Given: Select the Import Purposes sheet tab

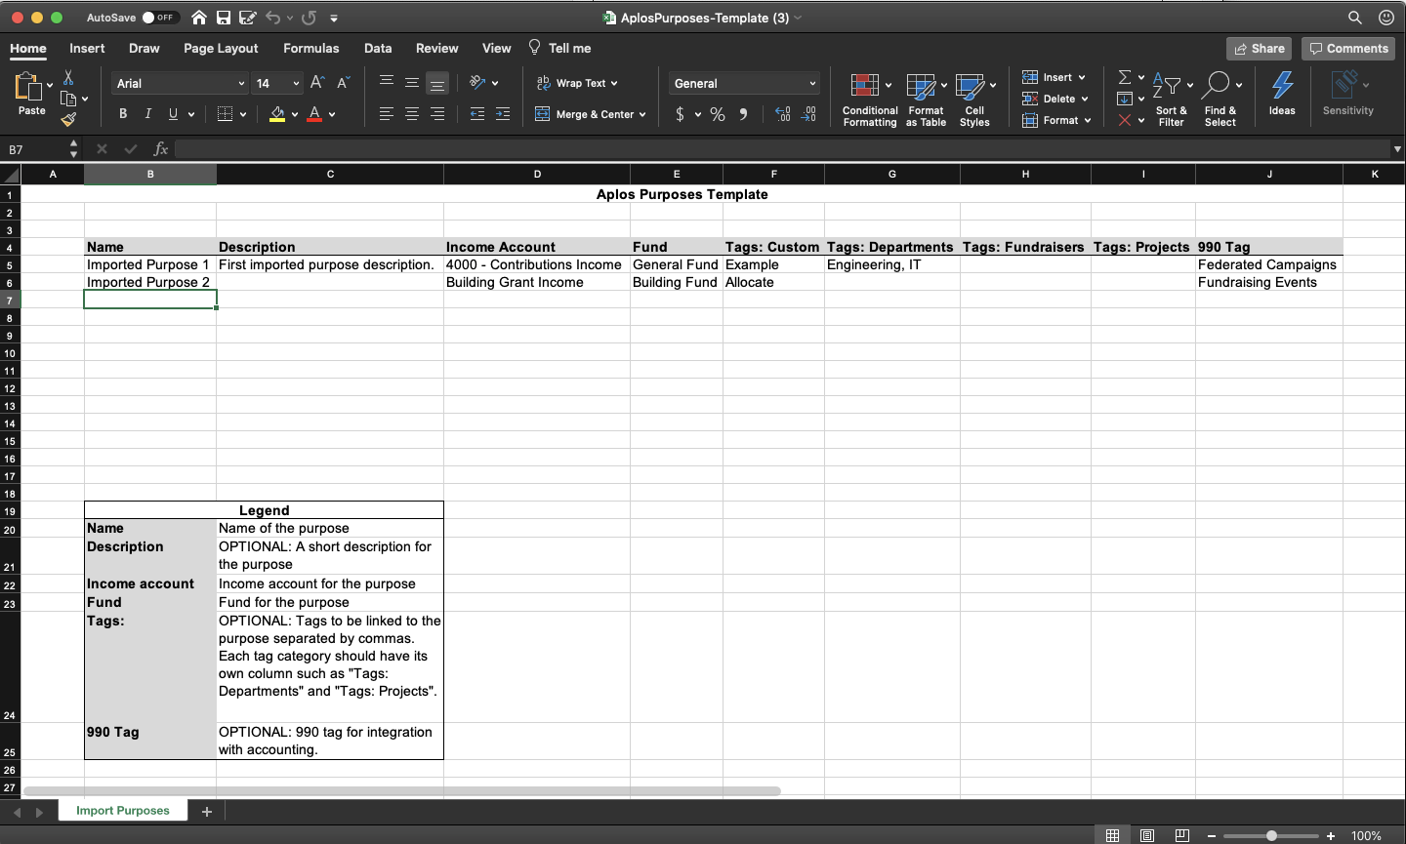Looking at the screenshot, I should (123, 811).
